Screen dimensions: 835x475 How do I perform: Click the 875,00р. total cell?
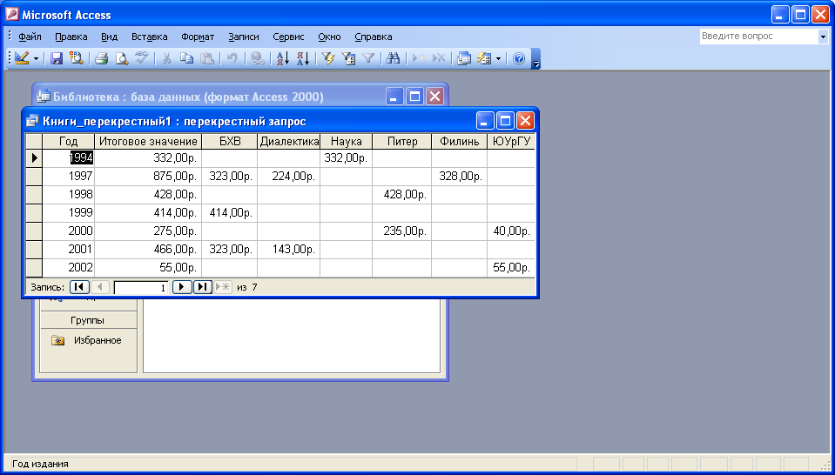point(148,176)
